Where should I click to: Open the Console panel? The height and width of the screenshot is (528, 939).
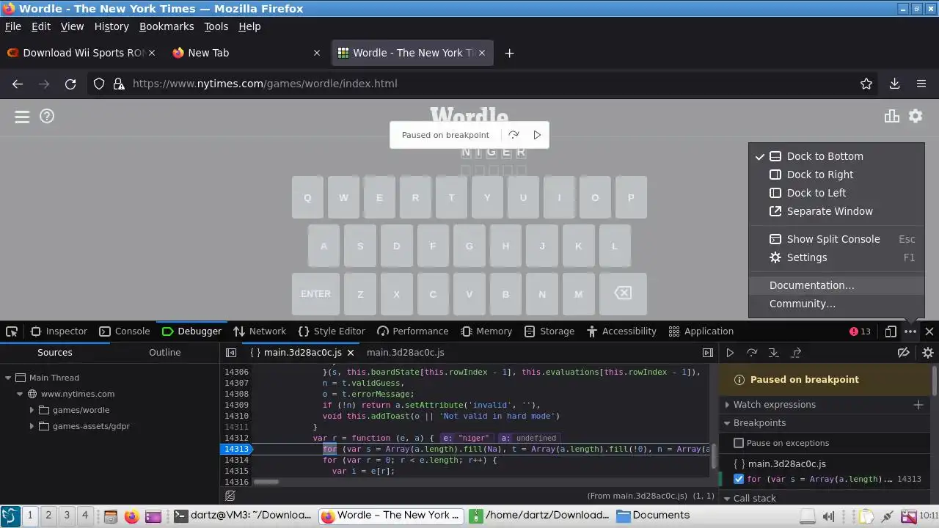click(124, 331)
